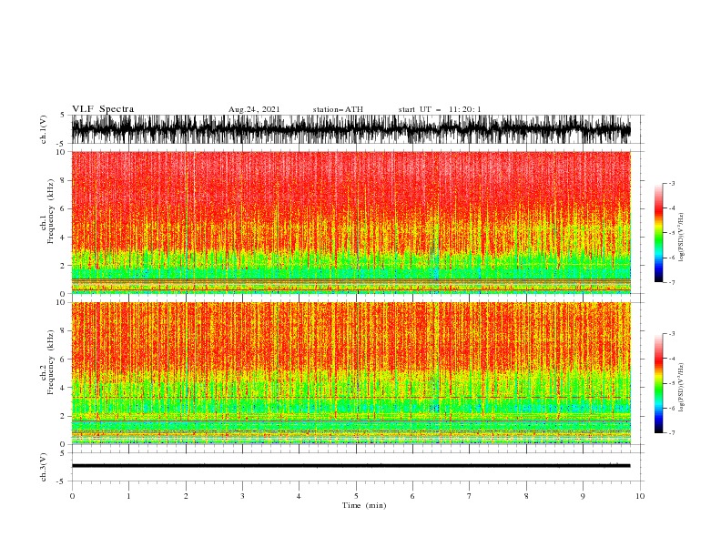
Task: Click the ch.3 flat waveform trace
Action: pos(350,466)
